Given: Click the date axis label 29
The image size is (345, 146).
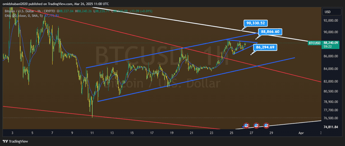Looking at the screenshot, I should pyautogui.click(x=271, y=133).
